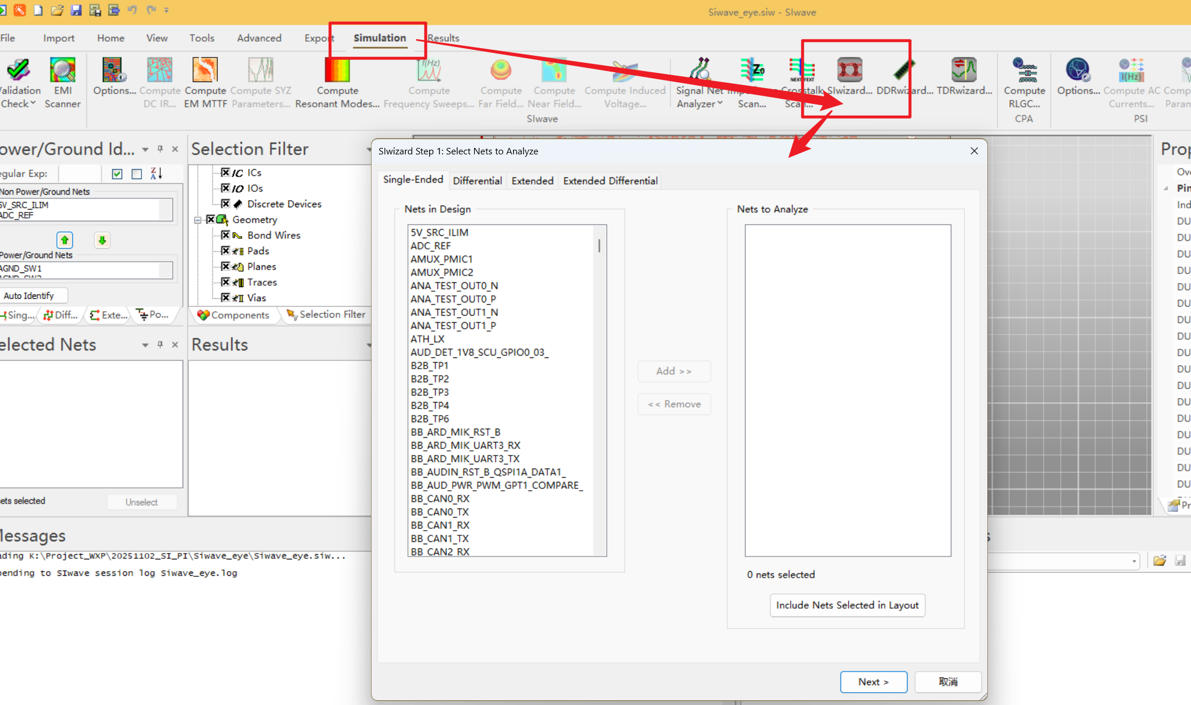Click the EMI Scanner icon
The height and width of the screenshot is (705, 1191).
(x=62, y=70)
